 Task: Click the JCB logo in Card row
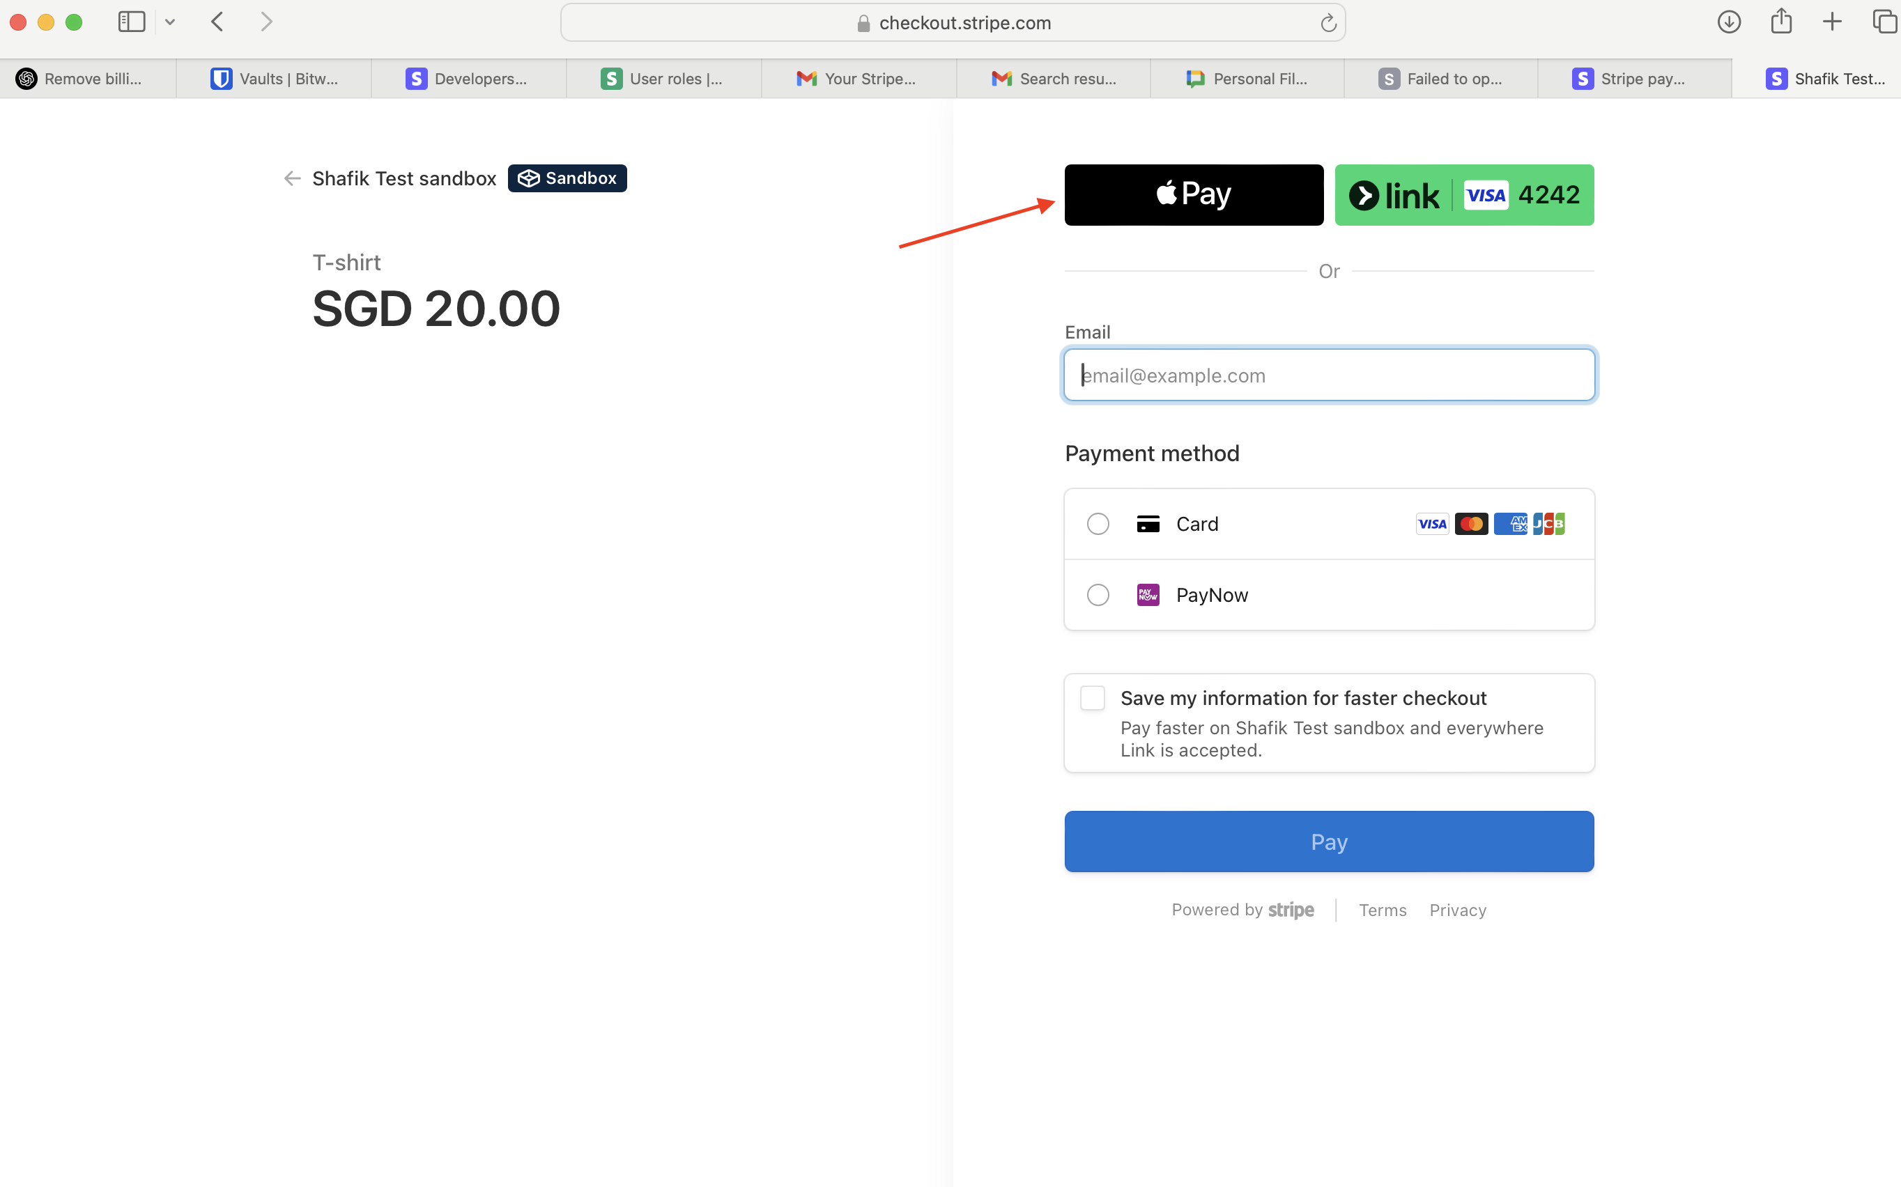pos(1549,524)
